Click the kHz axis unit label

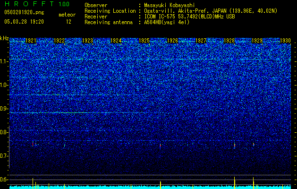[x=4, y=38]
